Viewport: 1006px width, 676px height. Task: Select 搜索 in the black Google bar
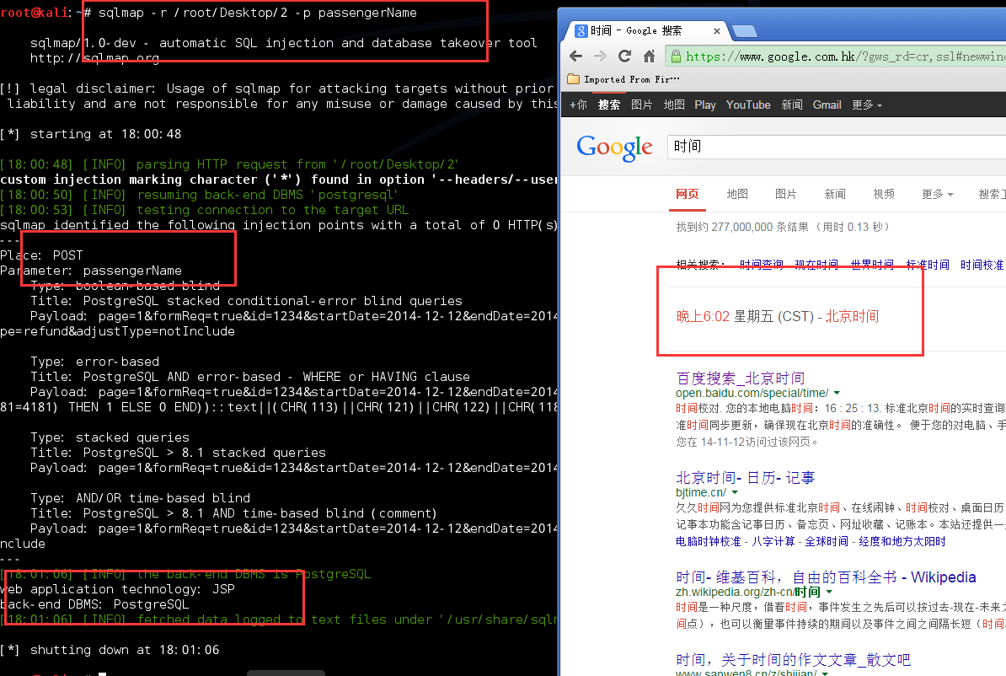tap(609, 105)
